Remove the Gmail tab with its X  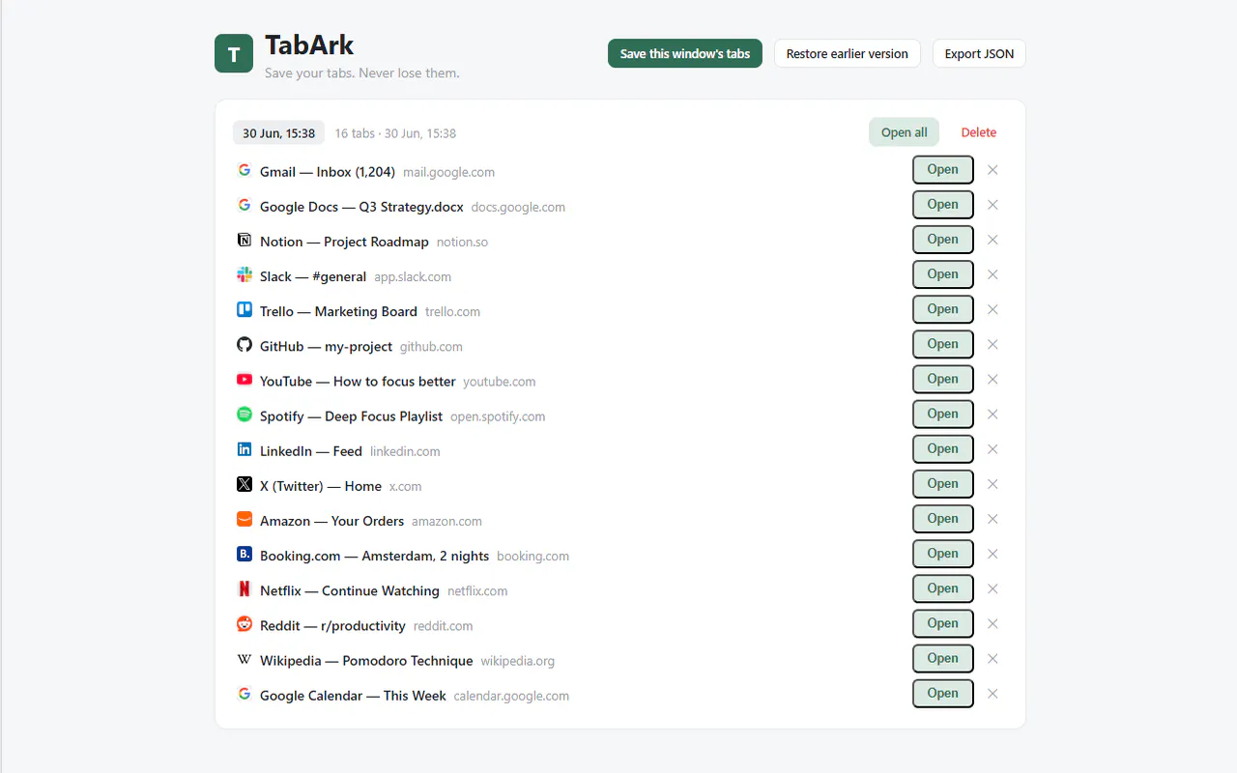992,170
